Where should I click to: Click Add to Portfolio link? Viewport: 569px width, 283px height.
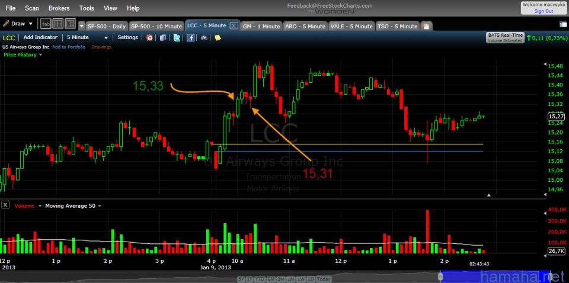(x=69, y=47)
